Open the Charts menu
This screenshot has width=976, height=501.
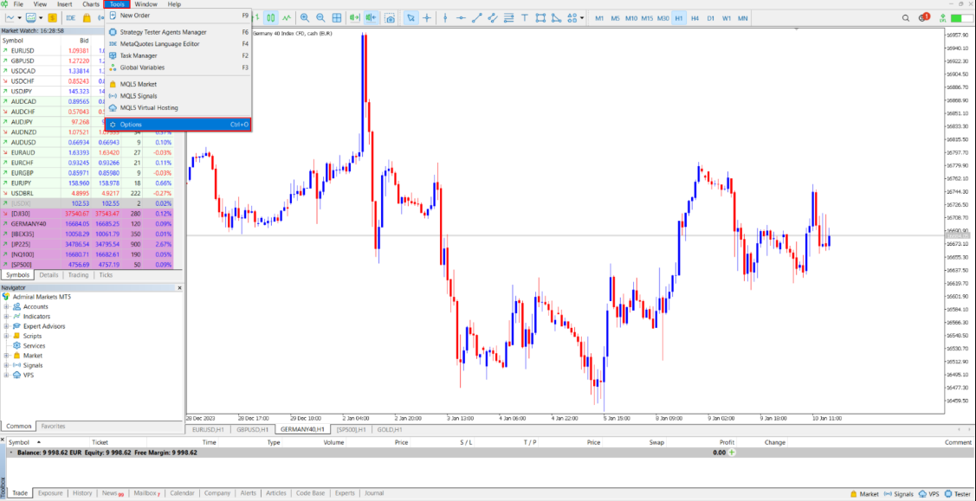pyautogui.click(x=90, y=3)
